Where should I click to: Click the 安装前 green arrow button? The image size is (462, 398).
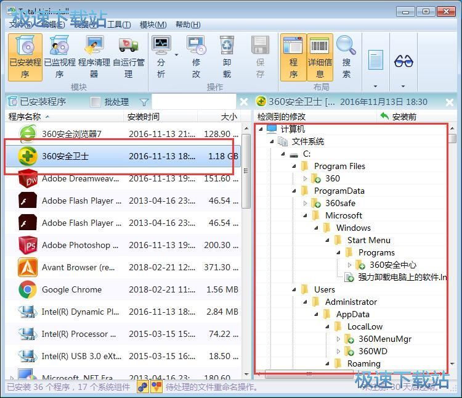[384, 116]
